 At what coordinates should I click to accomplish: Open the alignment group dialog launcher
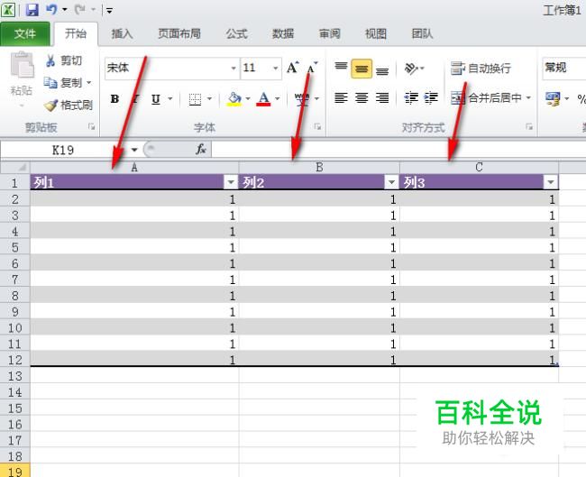coord(529,127)
